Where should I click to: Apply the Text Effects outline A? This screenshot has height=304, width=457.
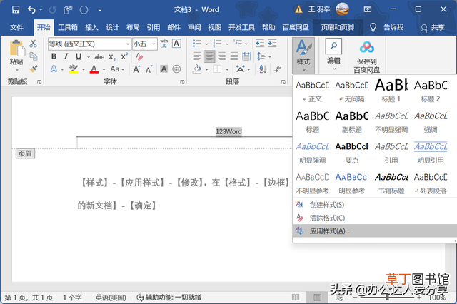tap(54, 69)
